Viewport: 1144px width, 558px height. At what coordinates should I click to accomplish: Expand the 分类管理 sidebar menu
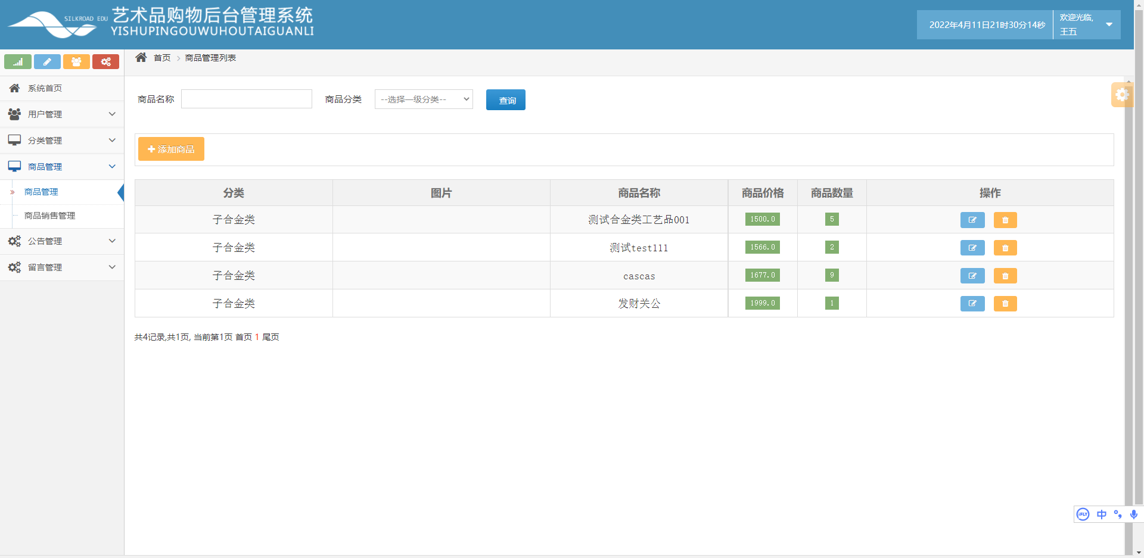pos(62,141)
